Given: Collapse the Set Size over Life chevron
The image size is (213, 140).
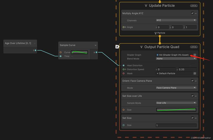Looking at the screenshot, I should tap(196, 96).
